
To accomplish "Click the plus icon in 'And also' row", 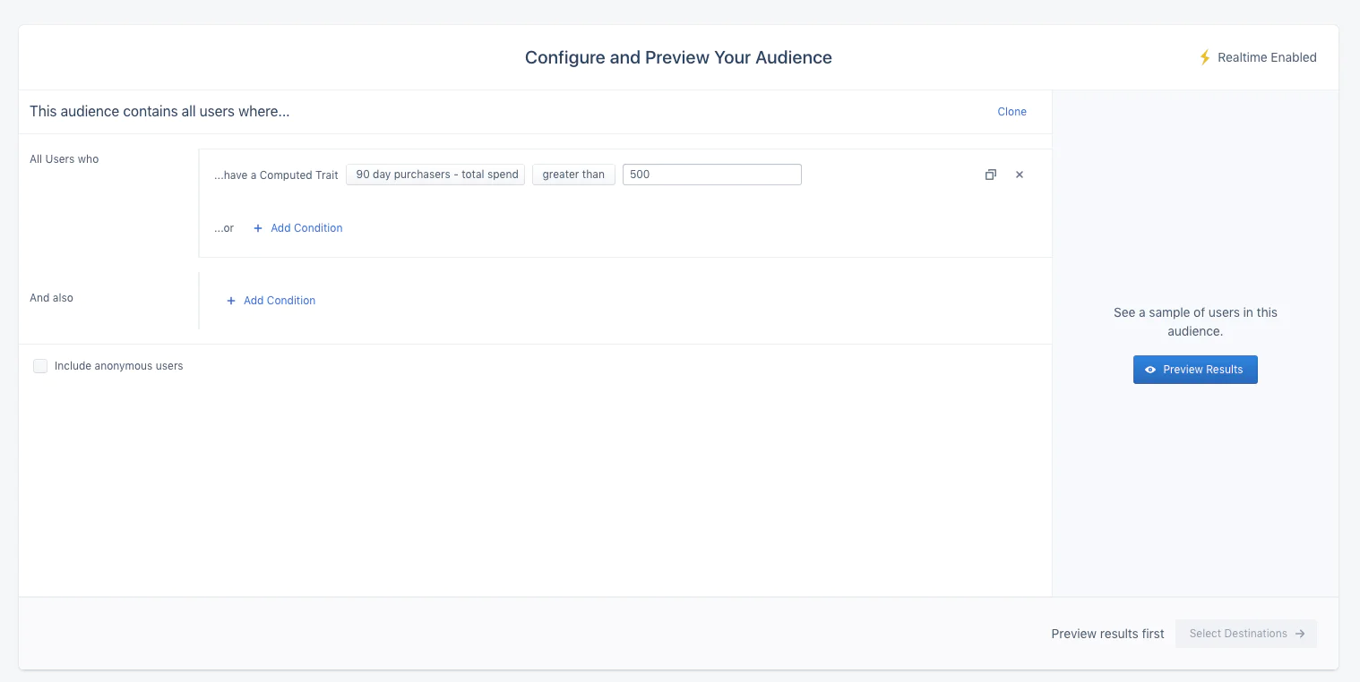I will [x=231, y=301].
